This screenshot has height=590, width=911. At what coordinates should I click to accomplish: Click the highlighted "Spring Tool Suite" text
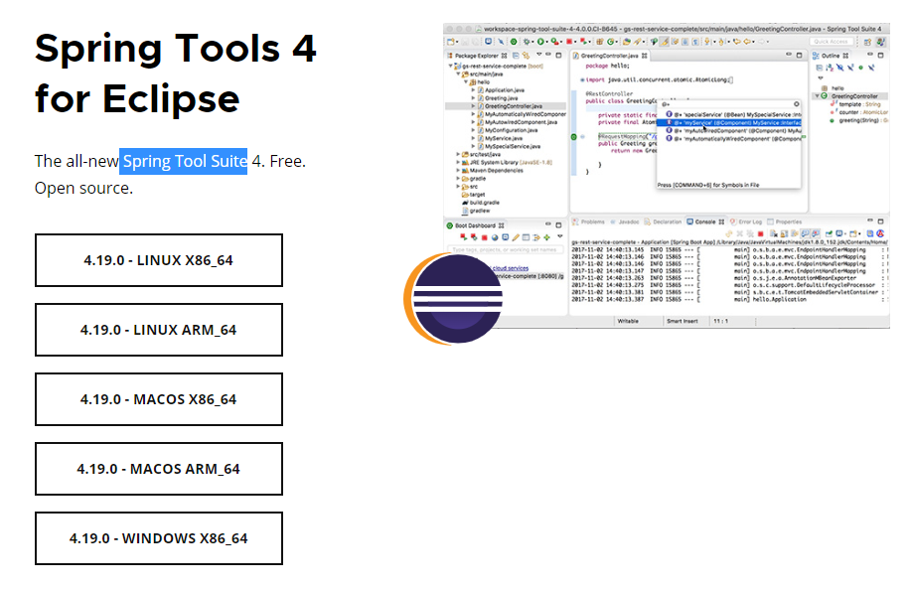click(x=184, y=161)
